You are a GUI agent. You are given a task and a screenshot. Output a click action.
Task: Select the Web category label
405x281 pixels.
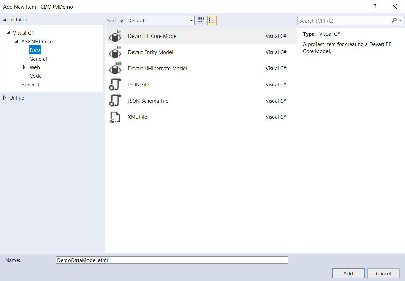[34, 67]
